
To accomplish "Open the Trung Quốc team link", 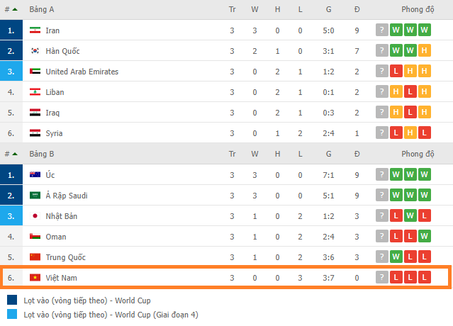I will [66, 257].
